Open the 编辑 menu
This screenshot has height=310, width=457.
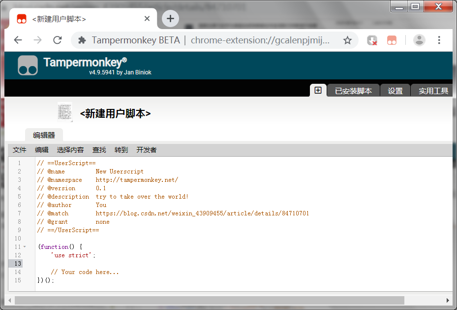(42, 150)
